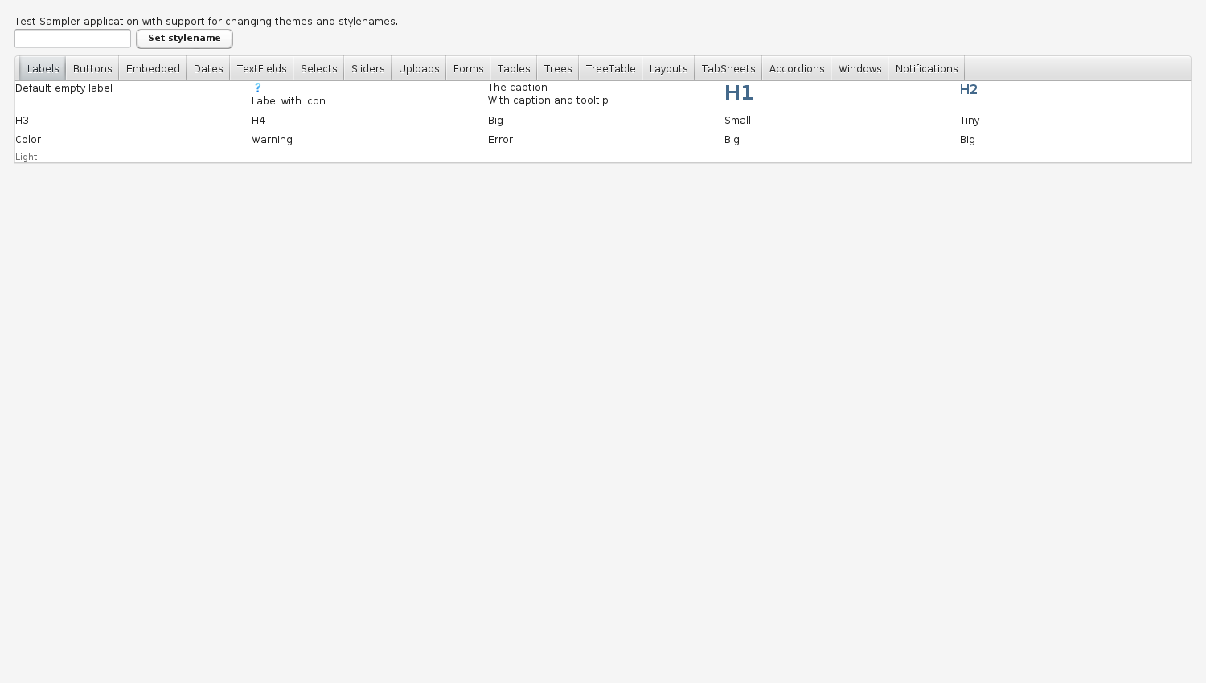
Task: Go to the Sliders tab
Action: click(x=367, y=69)
